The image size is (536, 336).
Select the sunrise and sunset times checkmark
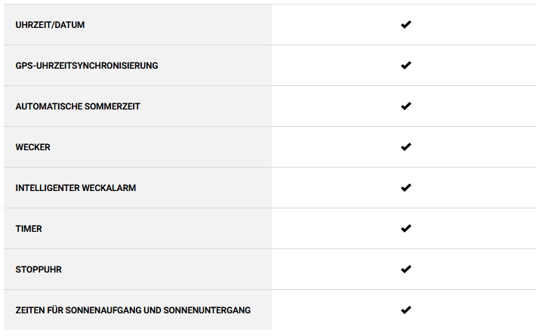405,310
